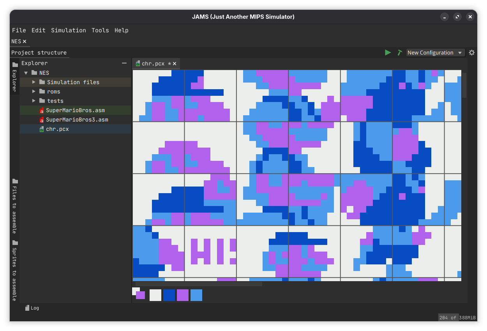Switch to the chr.pcx editor tab

point(154,63)
